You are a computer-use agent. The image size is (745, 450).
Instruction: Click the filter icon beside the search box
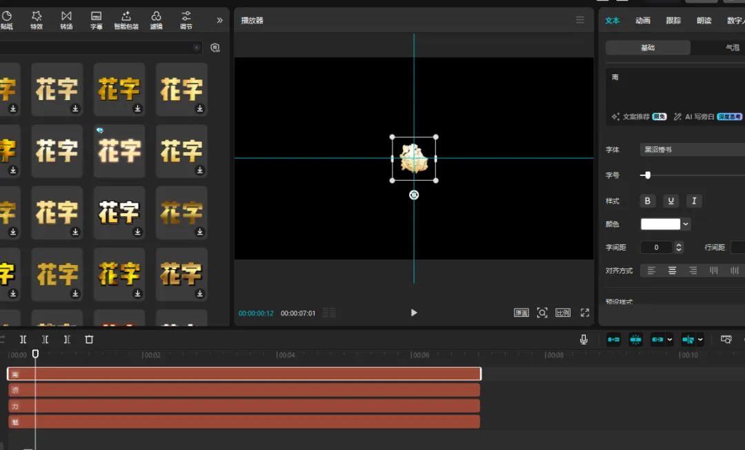point(215,48)
